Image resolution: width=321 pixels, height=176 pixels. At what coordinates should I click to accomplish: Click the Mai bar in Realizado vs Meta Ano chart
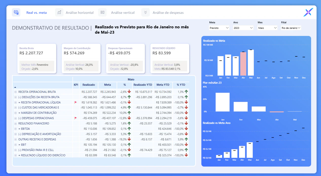click(249, 150)
